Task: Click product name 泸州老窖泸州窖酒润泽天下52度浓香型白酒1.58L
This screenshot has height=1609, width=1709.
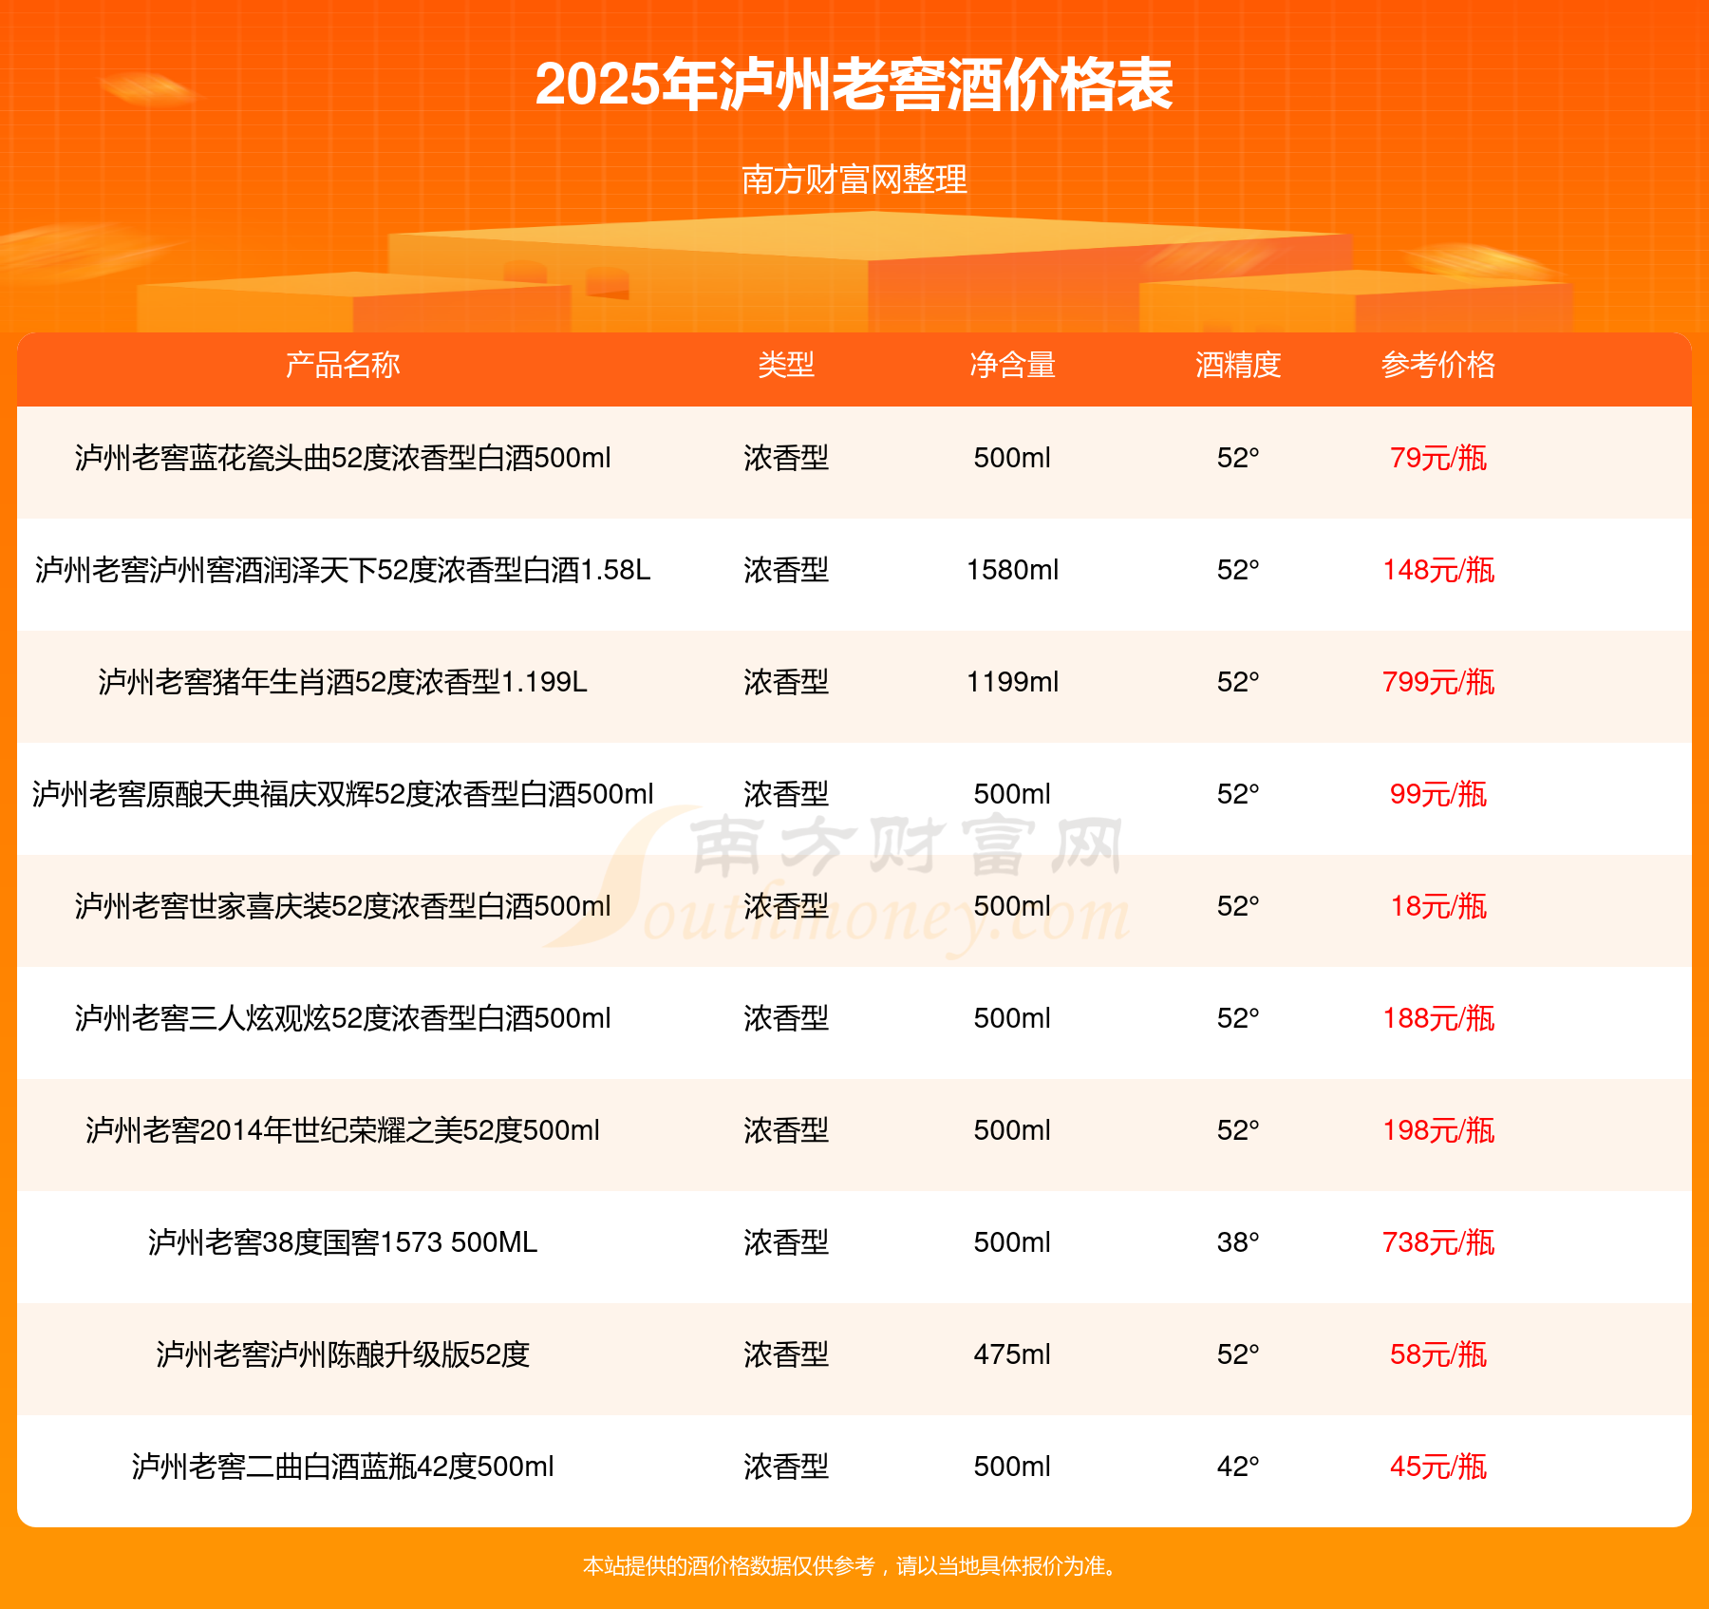Action: tap(343, 570)
